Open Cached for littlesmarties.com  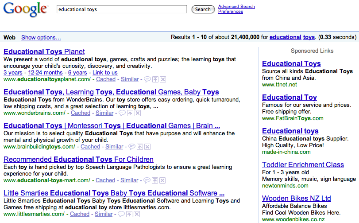click(x=80, y=214)
